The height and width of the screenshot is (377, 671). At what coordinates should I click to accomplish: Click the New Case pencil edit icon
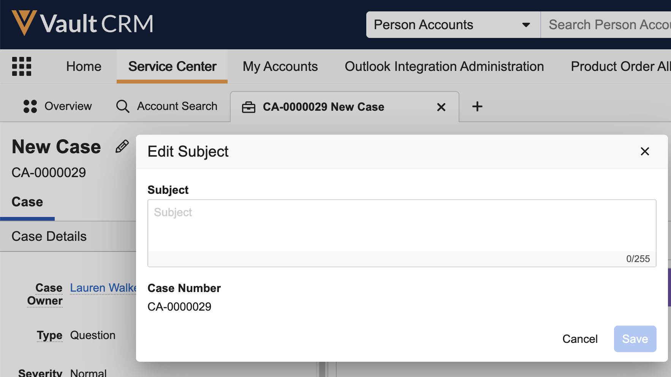click(x=122, y=146)
